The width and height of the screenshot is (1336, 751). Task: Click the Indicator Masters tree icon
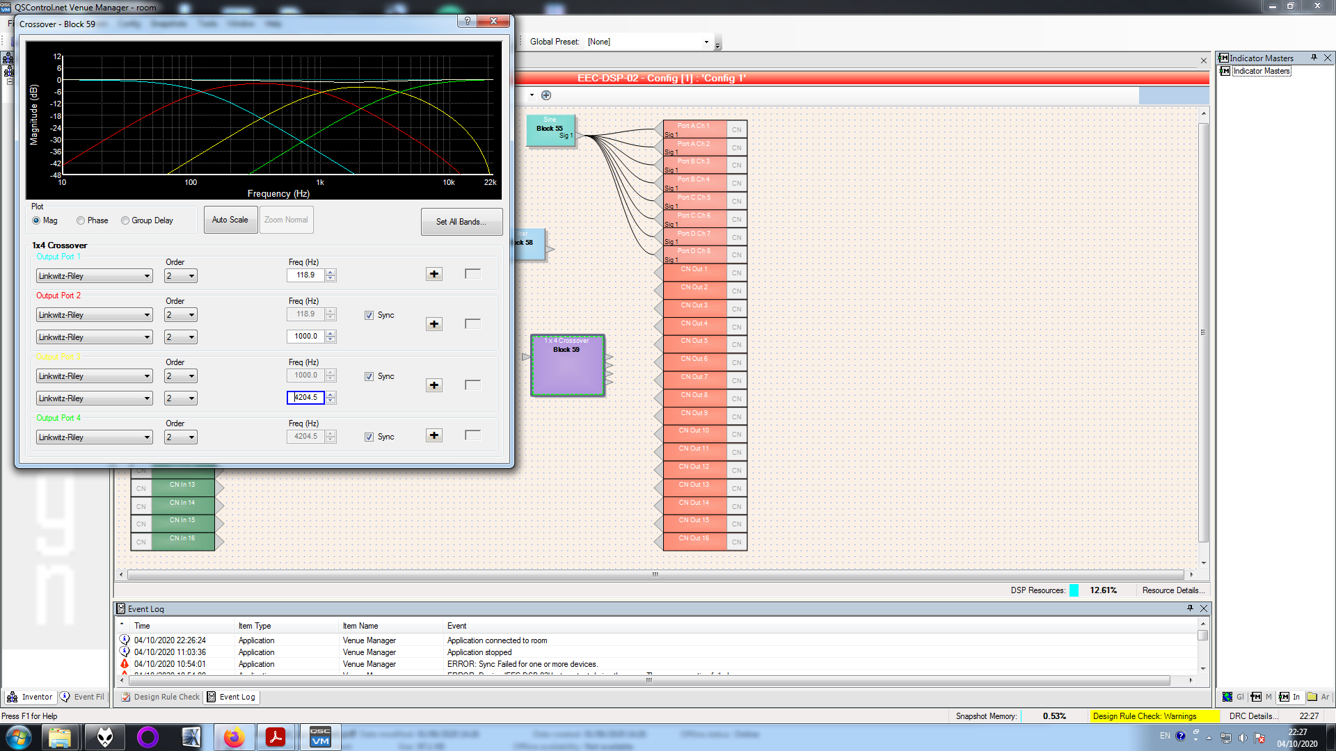pyautogui.click(x=1225, y=71)
